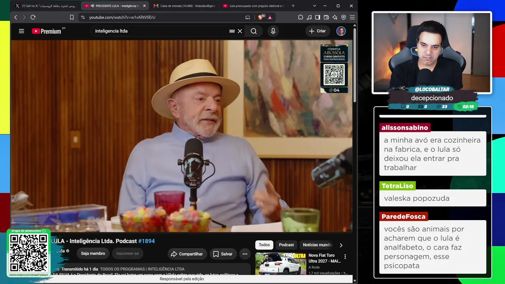Click alissonsabino username in chat
The height and width of the screenshot is (284, 505).
405,128
